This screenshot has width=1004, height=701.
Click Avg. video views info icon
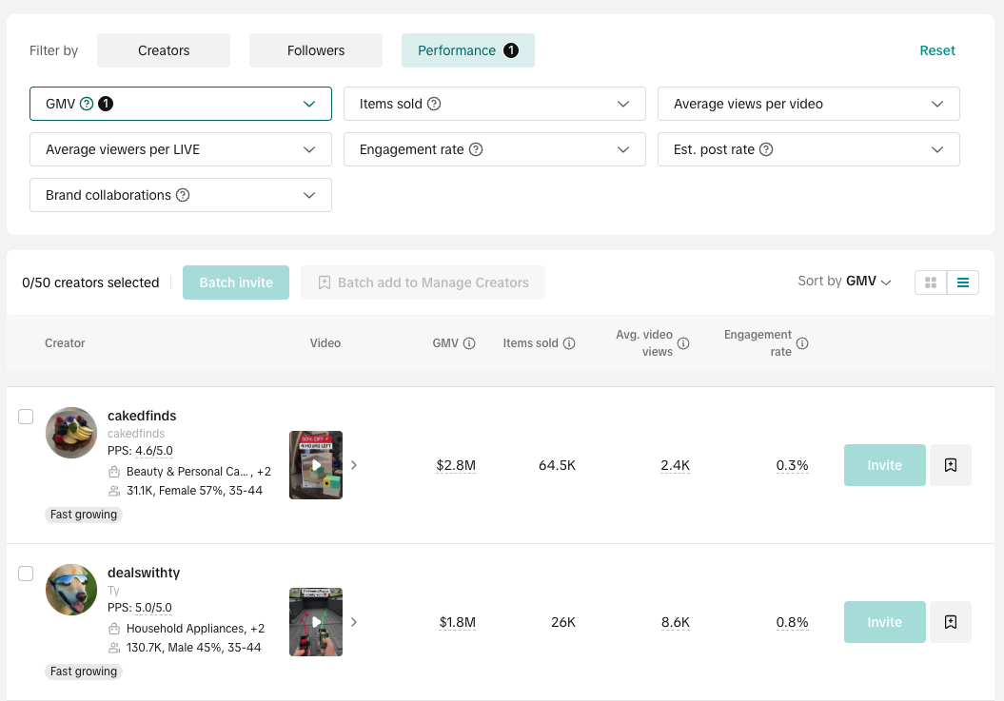pos(683,343)
